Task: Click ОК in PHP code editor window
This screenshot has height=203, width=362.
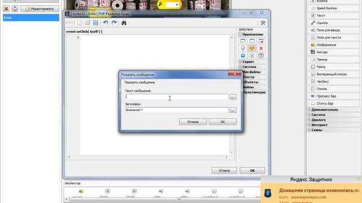Action: 252,170
